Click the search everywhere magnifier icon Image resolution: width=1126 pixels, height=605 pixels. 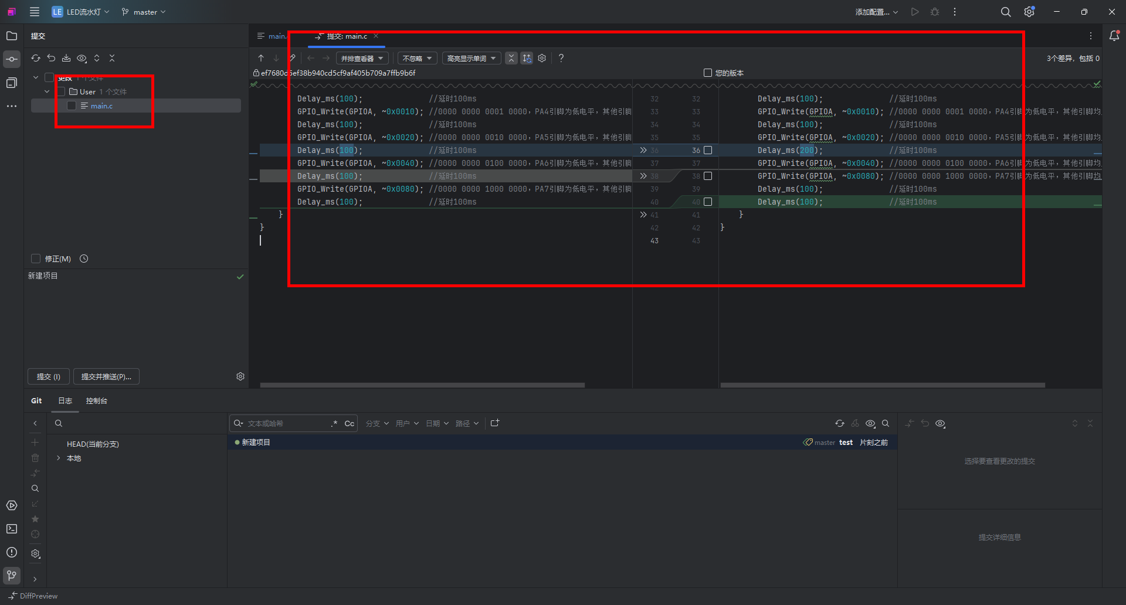click(1005, 12)
